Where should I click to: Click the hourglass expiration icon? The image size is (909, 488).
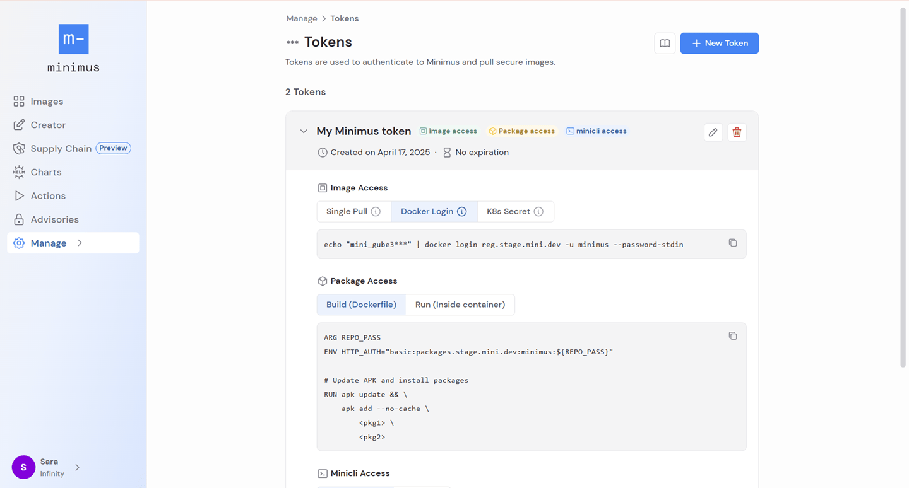(447, 153)
